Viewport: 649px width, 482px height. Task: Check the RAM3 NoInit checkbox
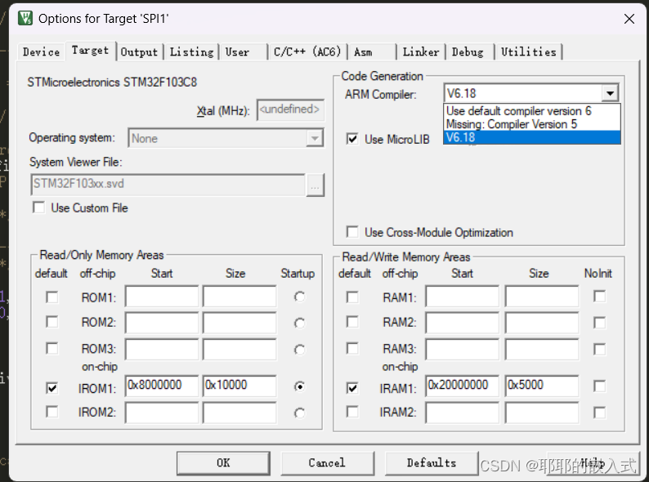599,350
